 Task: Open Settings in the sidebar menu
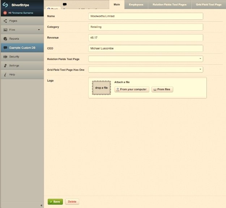pyautogui.click(x=22, y=65)
